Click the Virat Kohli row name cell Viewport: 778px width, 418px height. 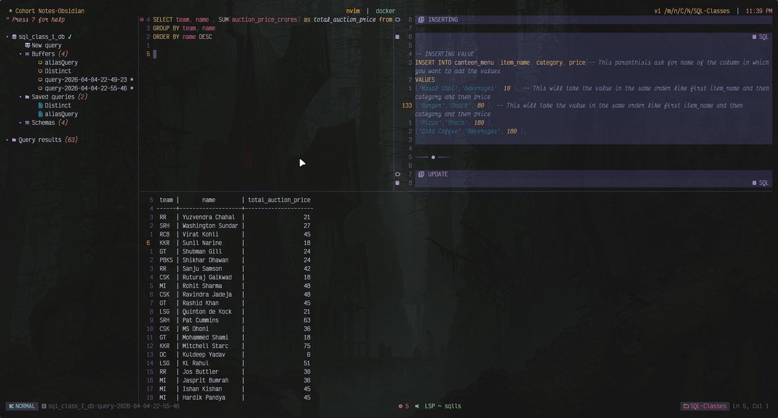[x=202, y=234]
